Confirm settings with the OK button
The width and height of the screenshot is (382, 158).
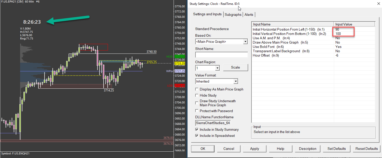click(203, 149)
